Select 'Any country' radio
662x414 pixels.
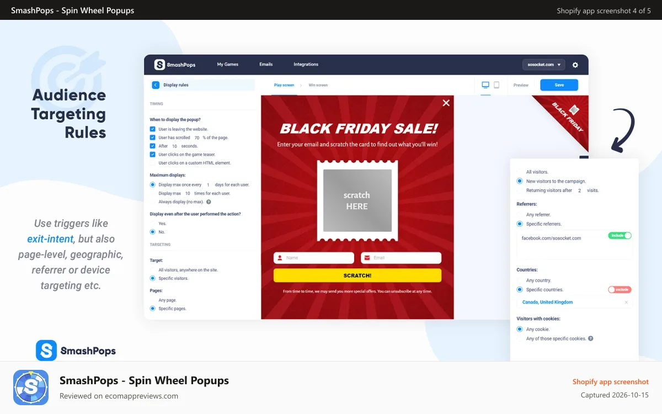point(520,280)
